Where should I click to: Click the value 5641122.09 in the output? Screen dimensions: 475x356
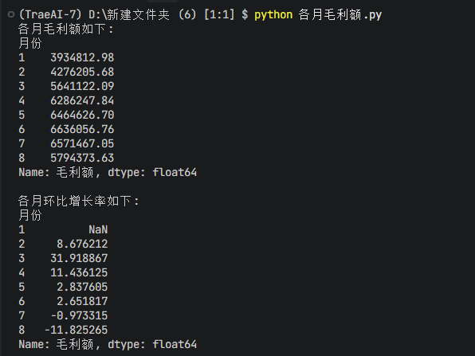(82, 86)
